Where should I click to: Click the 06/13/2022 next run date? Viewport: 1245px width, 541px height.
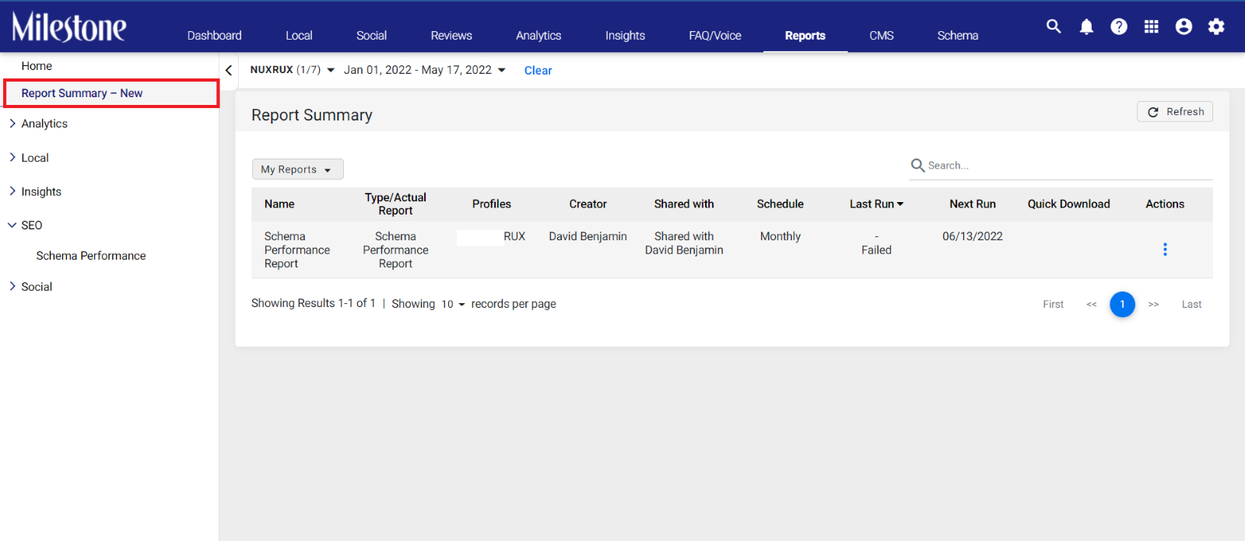[x=973, y=236]
